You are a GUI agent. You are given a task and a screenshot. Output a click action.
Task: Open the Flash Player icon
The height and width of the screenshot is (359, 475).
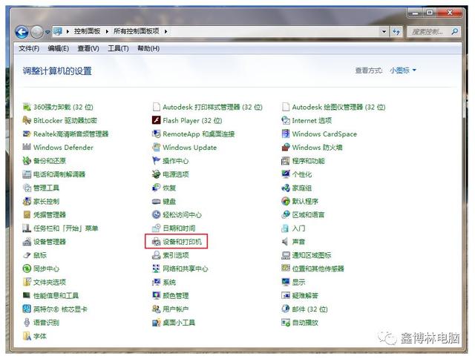(157, 120)
